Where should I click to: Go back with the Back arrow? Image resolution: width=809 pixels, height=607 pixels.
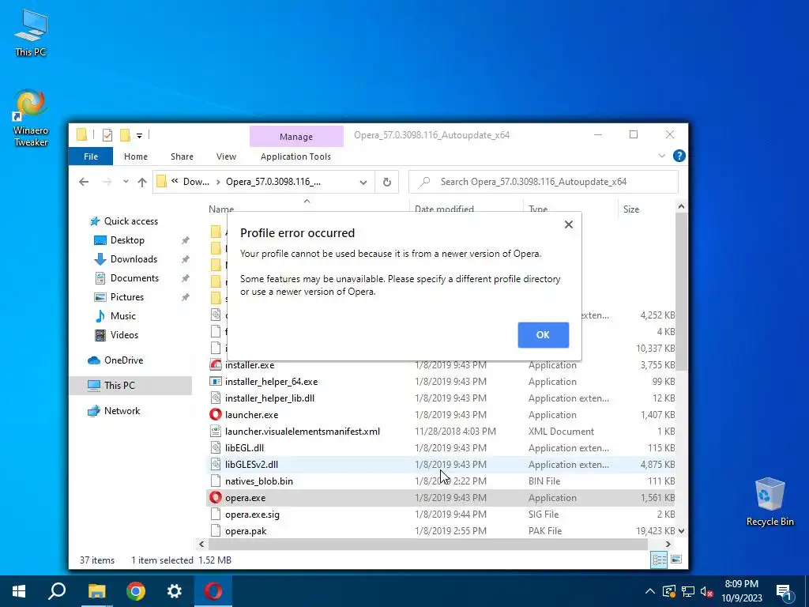(x=84, y=182)
